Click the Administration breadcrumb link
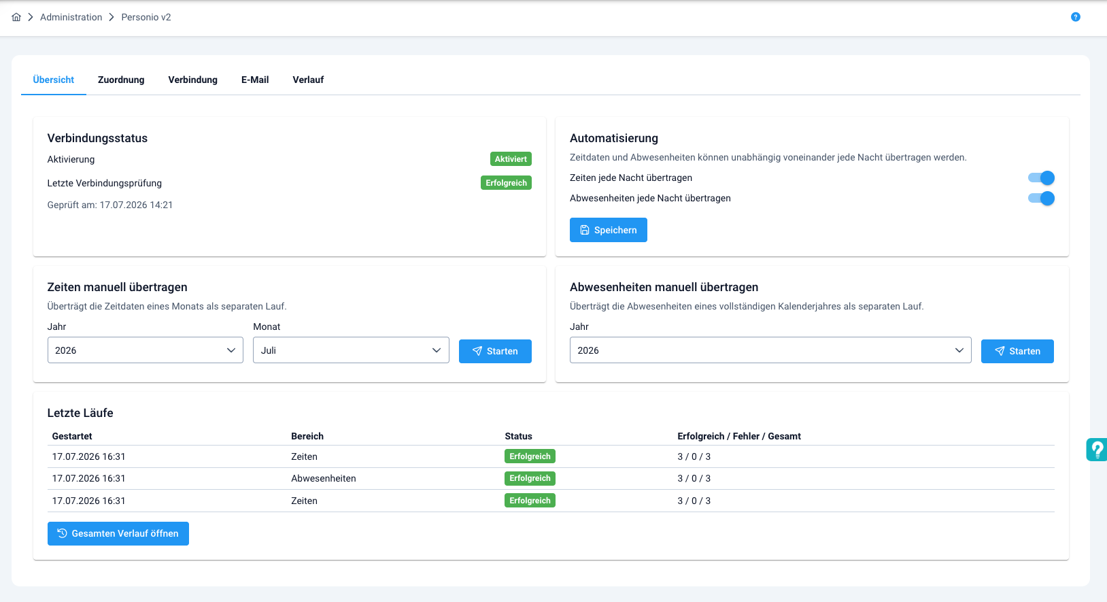Viewport: 1107px width, 602px height. click(71, 17)
